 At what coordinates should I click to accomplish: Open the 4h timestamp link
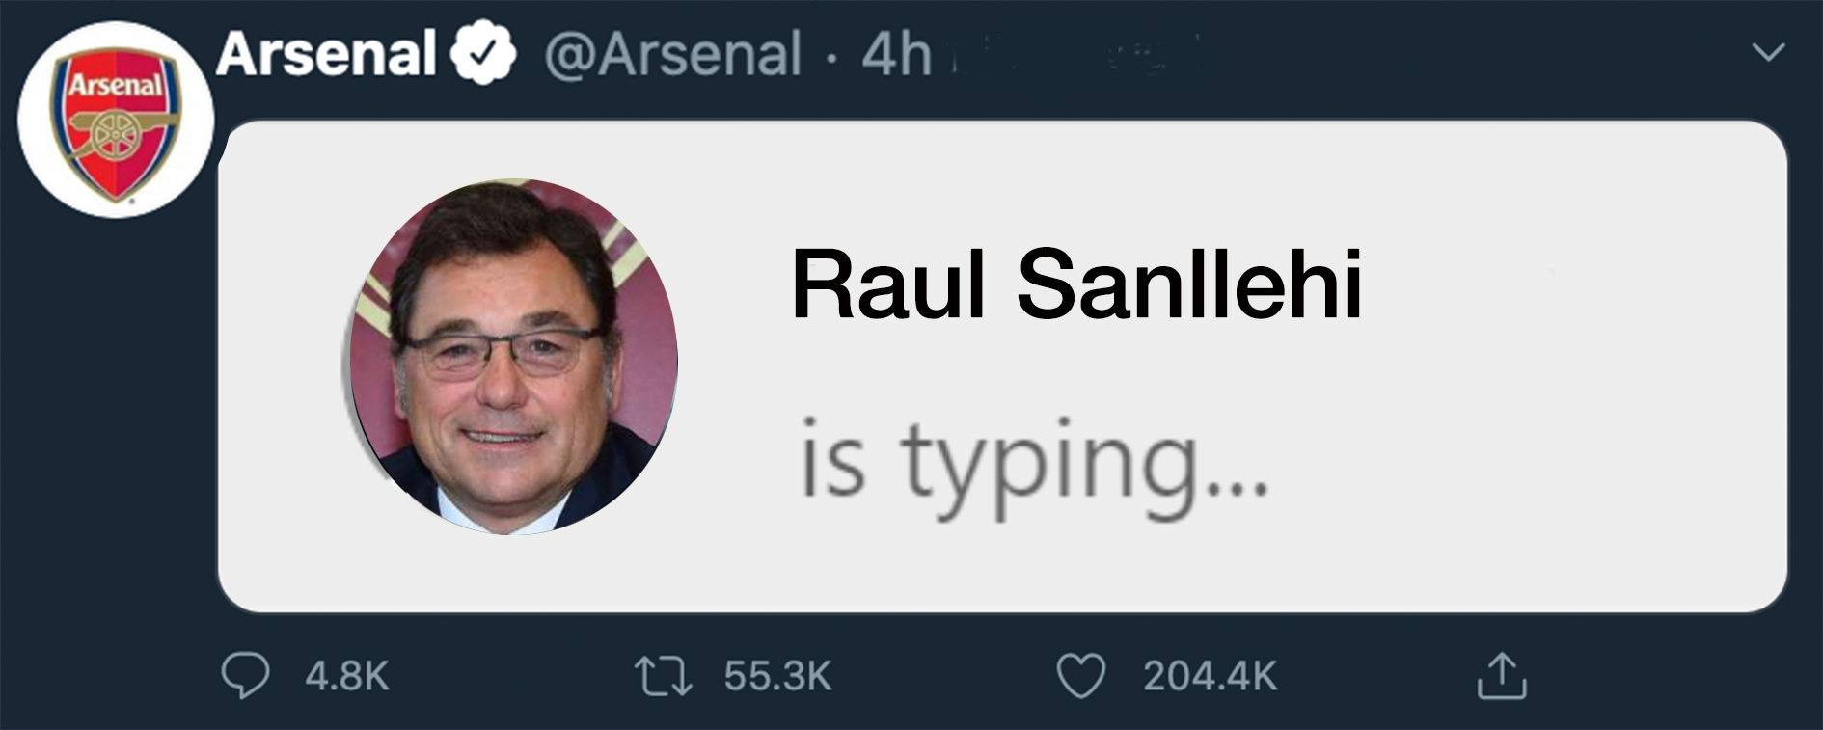[896, 54]
